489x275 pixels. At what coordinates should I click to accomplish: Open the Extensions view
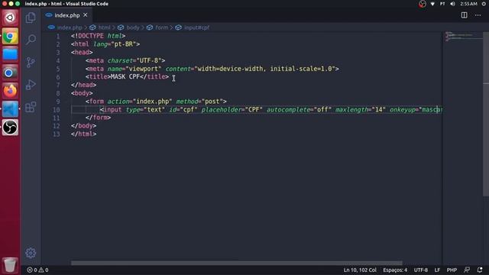tap(31, 107)
